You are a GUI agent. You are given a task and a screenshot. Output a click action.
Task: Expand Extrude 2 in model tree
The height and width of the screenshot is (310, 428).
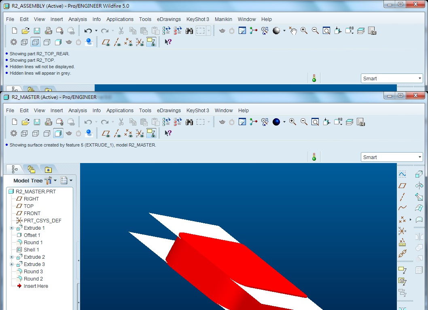[11, 257]
